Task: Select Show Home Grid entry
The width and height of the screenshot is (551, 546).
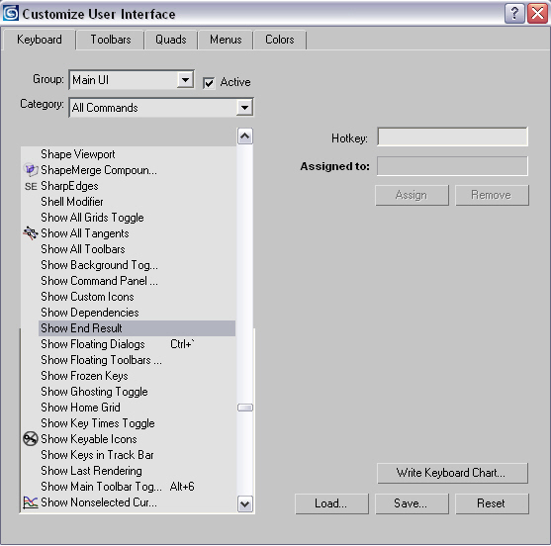Action: (80, 408)
